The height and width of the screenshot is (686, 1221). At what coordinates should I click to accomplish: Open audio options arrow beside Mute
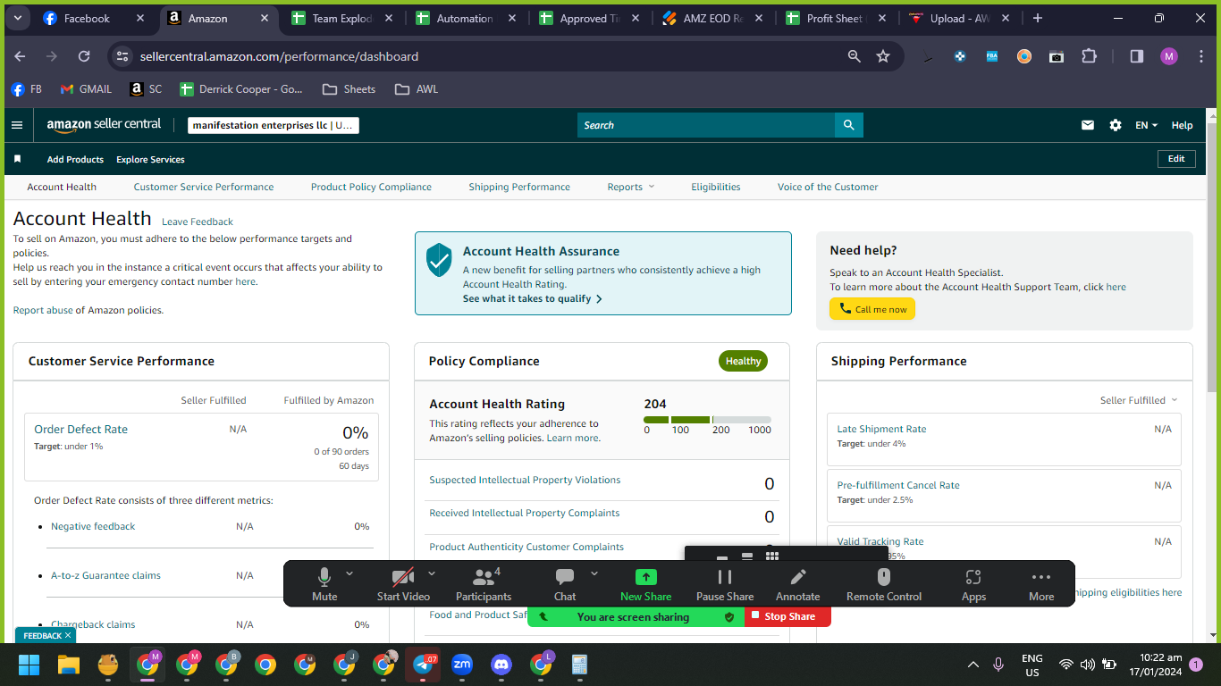[x=349, y=573]
